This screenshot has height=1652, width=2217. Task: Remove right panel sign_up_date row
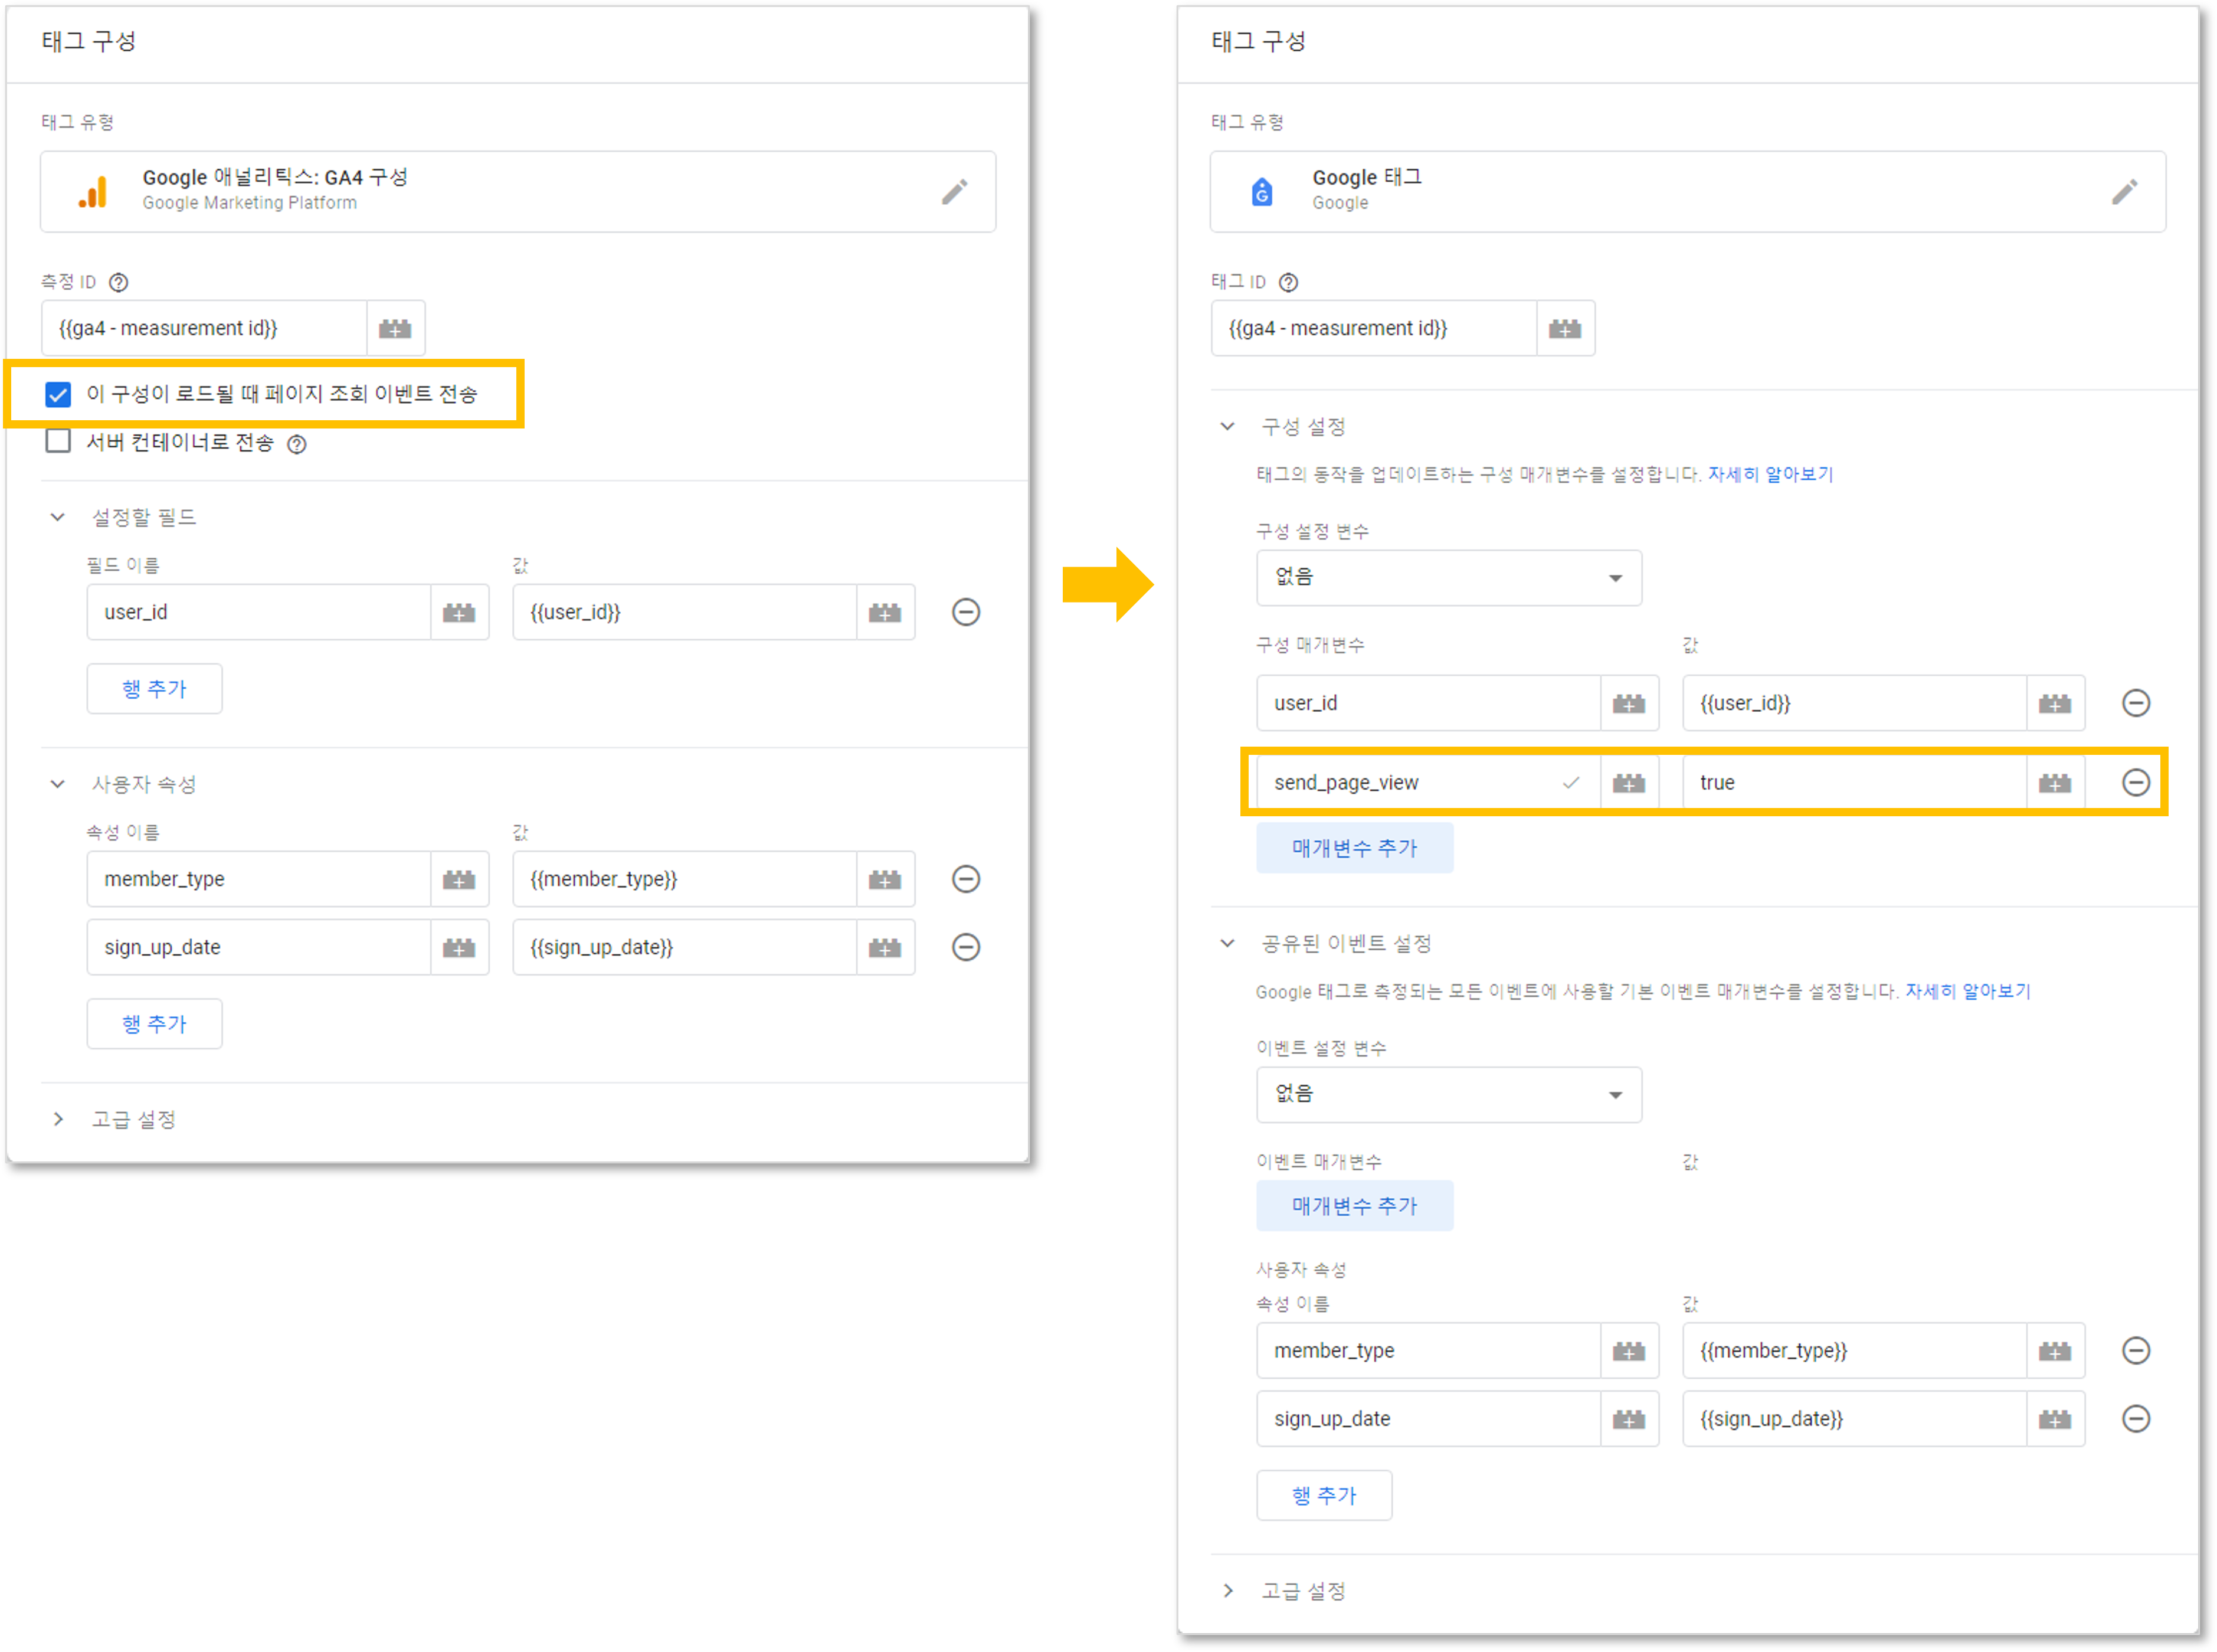(2136, 1419)
